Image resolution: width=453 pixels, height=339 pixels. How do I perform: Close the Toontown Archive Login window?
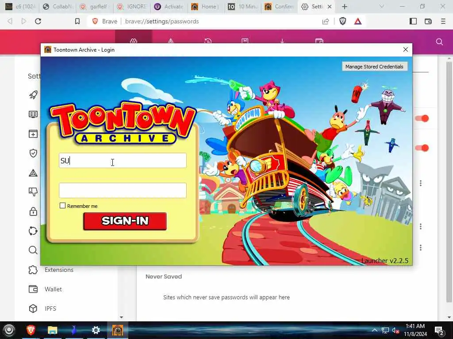pyautogui.click(x=406, y=49)
